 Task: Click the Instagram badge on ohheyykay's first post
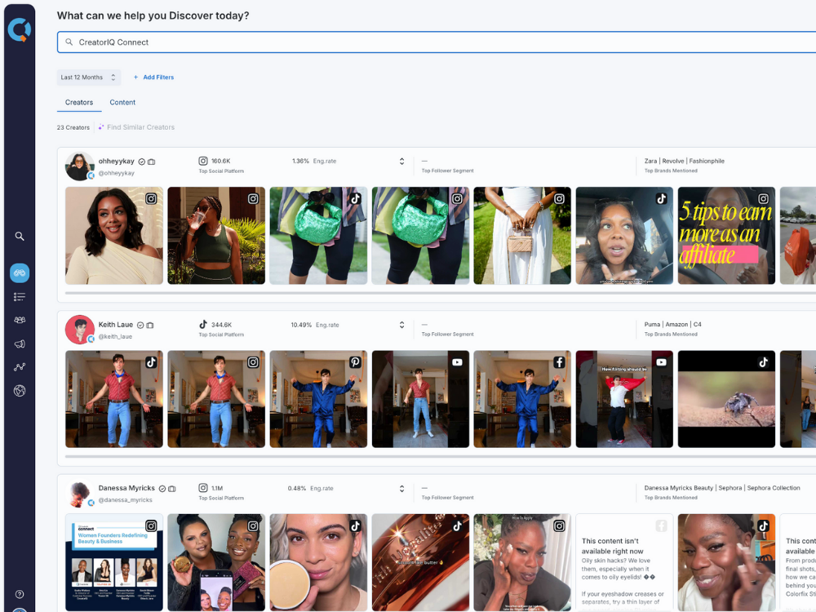click(x=152, y=198)
